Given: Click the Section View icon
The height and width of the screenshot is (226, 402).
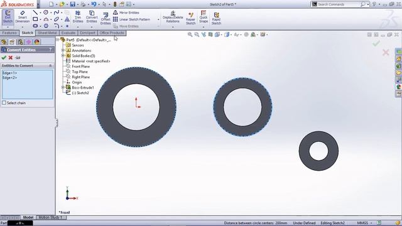Looking at the screenshot, I should (x=210, y=35).
